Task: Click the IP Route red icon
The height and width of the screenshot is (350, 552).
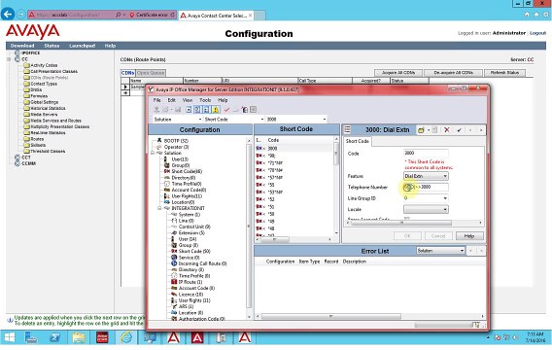Action: (x=174, y=282)
